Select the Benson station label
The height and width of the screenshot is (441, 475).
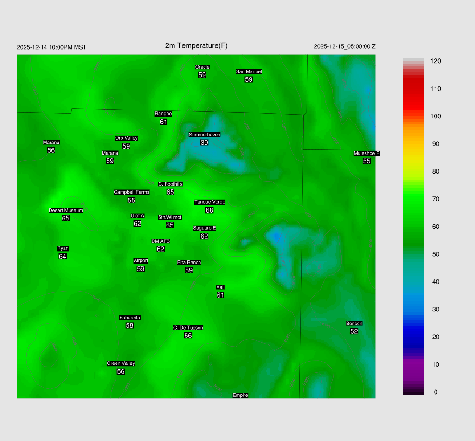(x=354, y=324)
